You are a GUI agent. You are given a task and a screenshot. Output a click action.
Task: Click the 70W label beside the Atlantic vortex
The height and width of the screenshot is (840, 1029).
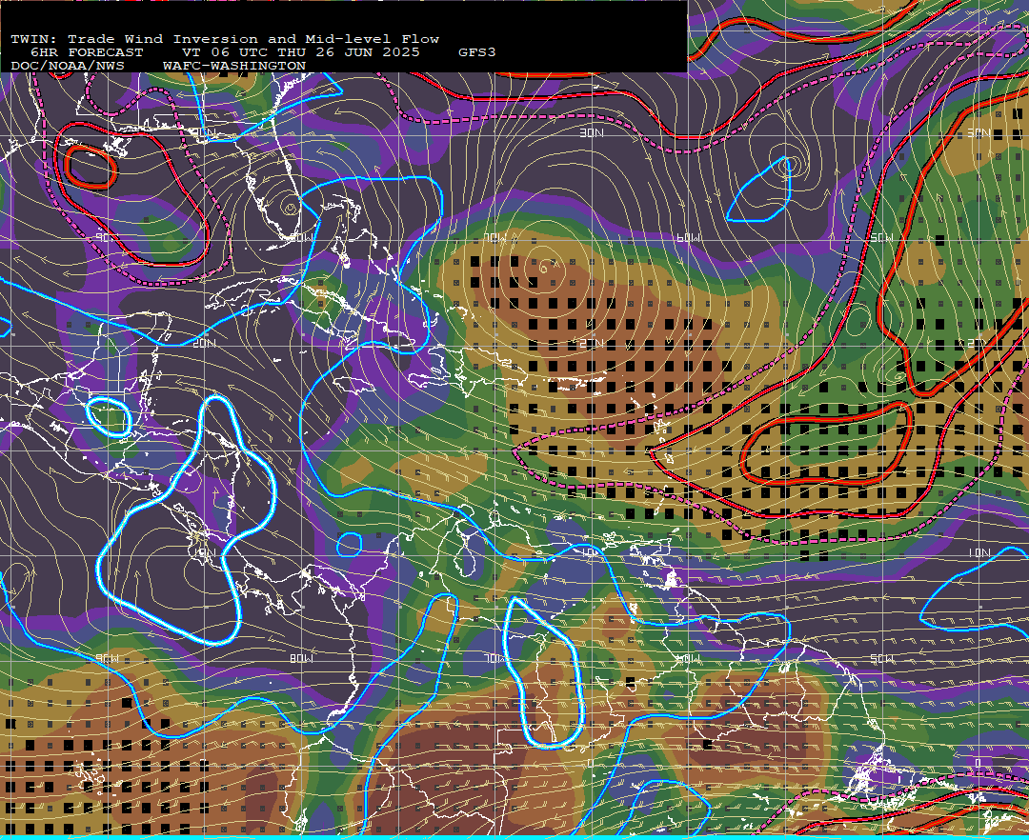pyautogui.click(x=494, y=238)
